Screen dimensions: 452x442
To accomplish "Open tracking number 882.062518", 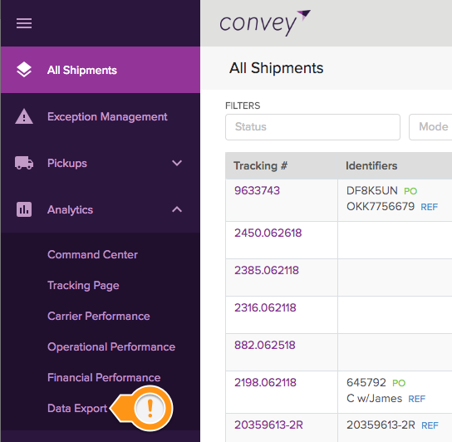I will 264,345.
